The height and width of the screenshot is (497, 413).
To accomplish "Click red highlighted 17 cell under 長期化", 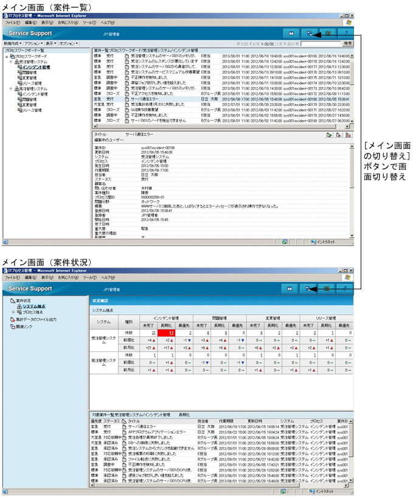I will [167, 333].
